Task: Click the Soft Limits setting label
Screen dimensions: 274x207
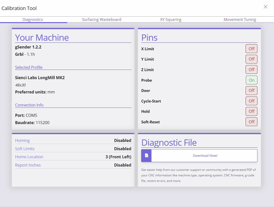Action: point(25,149)
